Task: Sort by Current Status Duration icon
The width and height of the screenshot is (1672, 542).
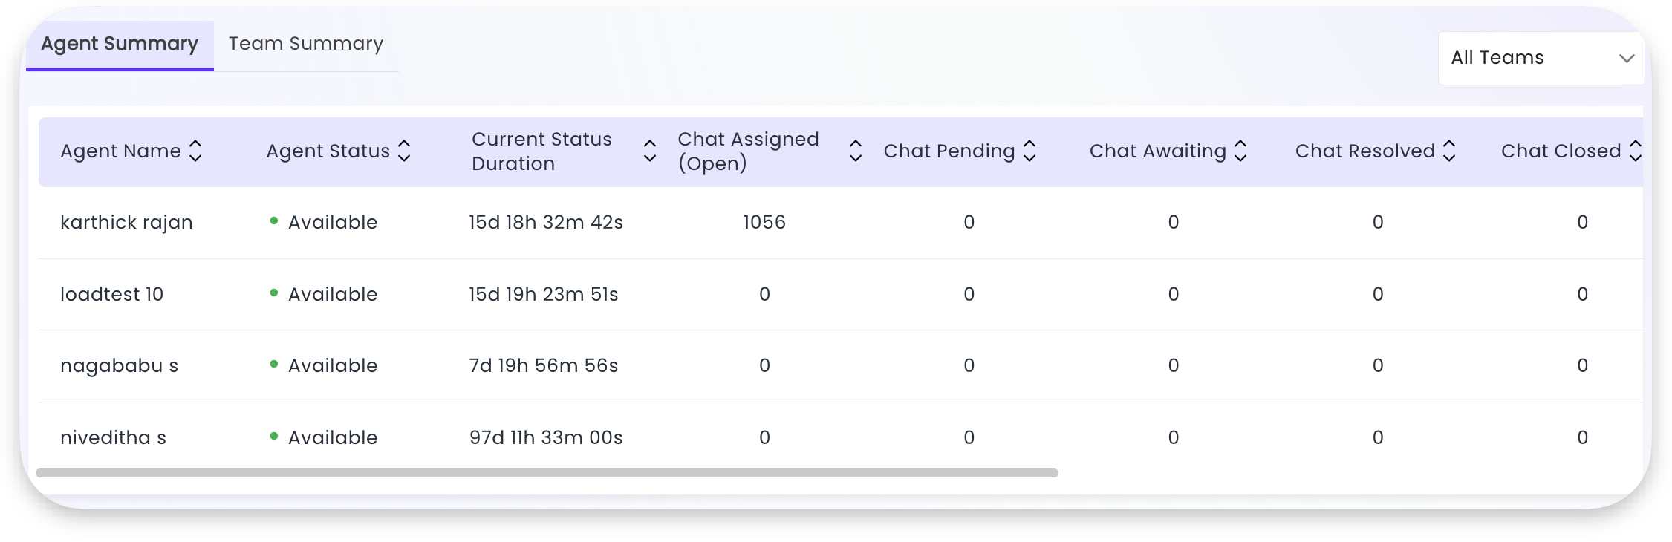Action: (649, 151)
